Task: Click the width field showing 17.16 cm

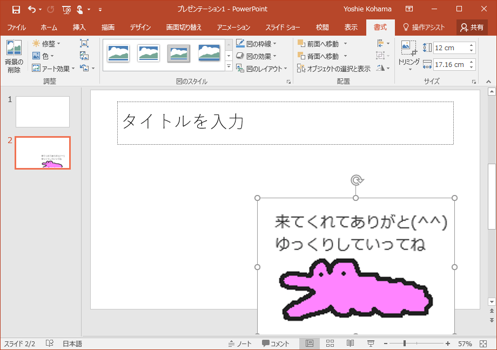Action: pos(450,65)
